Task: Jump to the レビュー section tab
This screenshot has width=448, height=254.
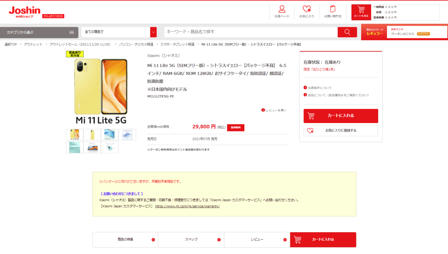Action: pyautogui.click(x=257, y=240)
